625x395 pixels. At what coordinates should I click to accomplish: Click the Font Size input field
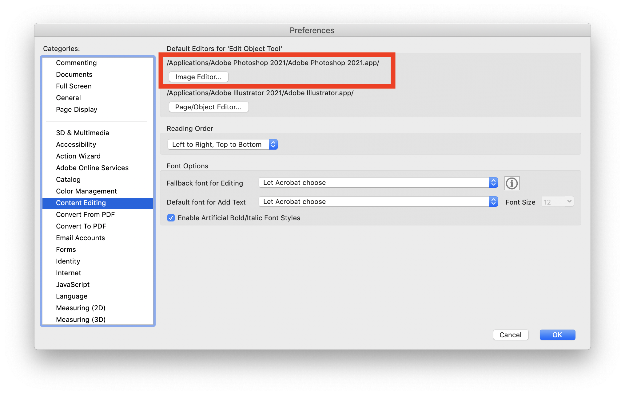(553, 202)
